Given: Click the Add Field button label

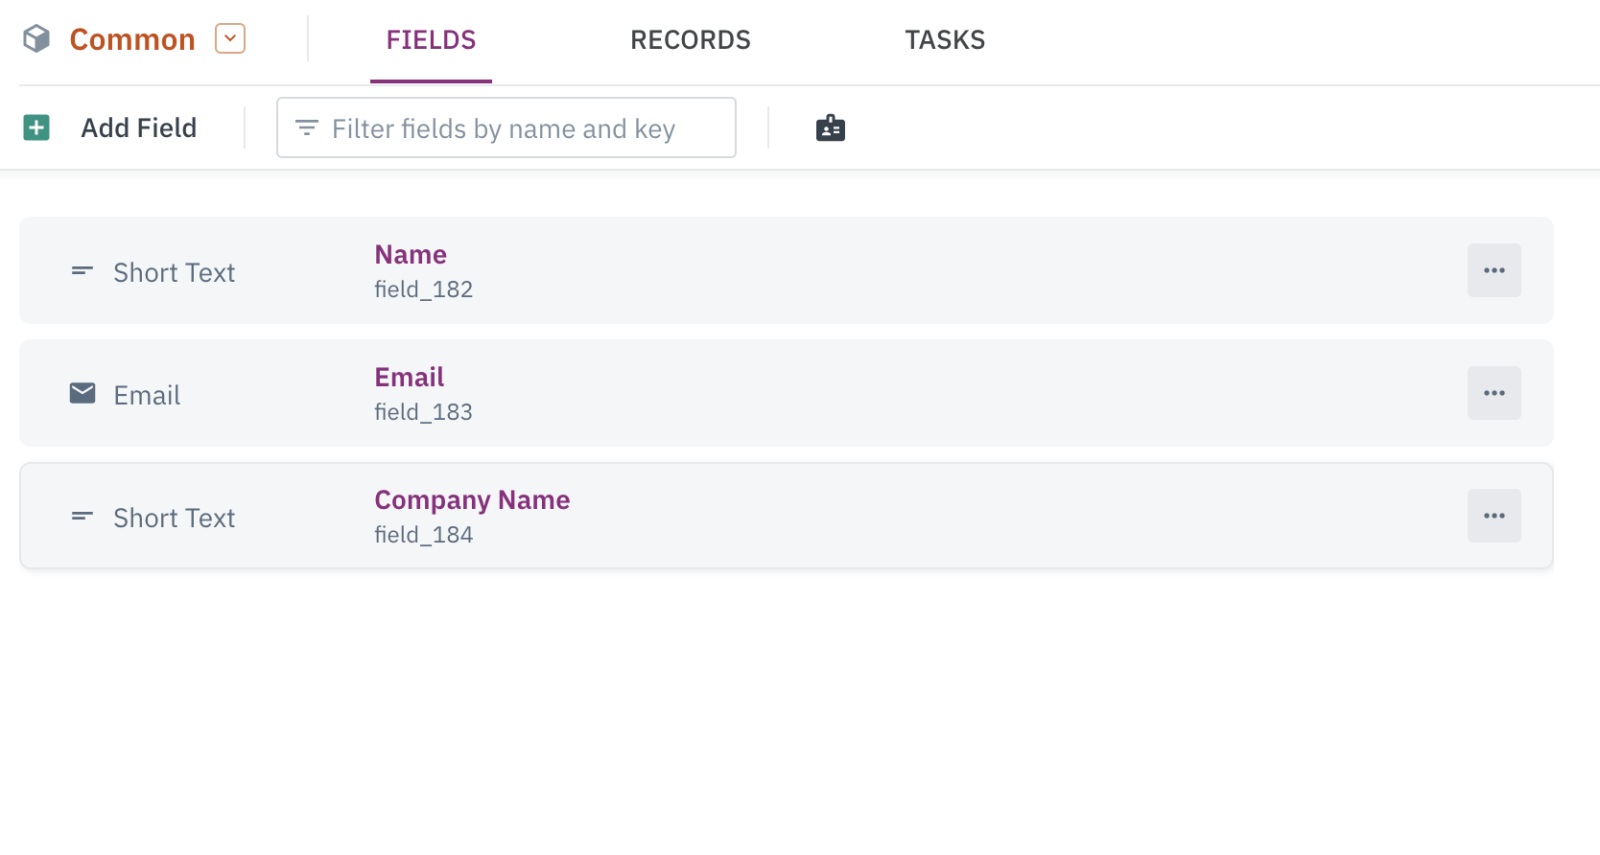Looking at the screenshot, I should click(139, 127).
